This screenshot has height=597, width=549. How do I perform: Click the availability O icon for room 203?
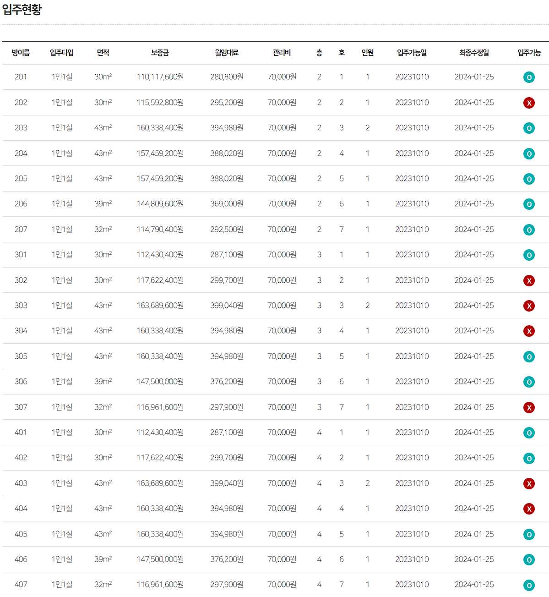[529, 128]
